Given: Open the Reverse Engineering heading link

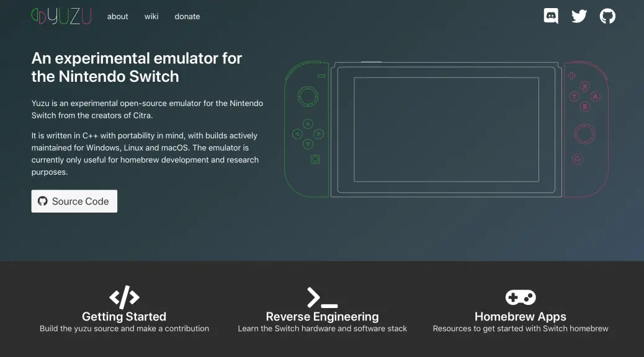Looking at the screenshot, I should pyautogui.click(x=323, y=316).
